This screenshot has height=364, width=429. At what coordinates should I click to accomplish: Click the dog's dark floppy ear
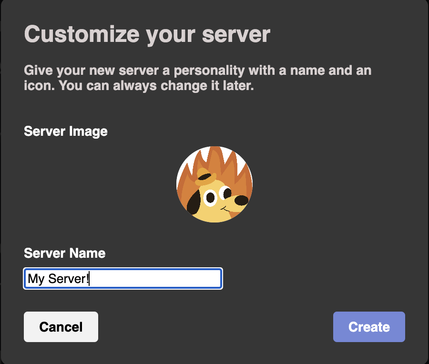point(194,204)
